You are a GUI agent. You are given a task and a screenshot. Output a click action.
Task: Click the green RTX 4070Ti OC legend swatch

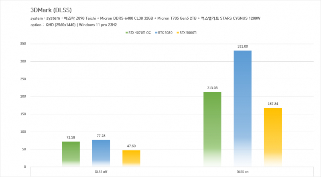(126, 32)
